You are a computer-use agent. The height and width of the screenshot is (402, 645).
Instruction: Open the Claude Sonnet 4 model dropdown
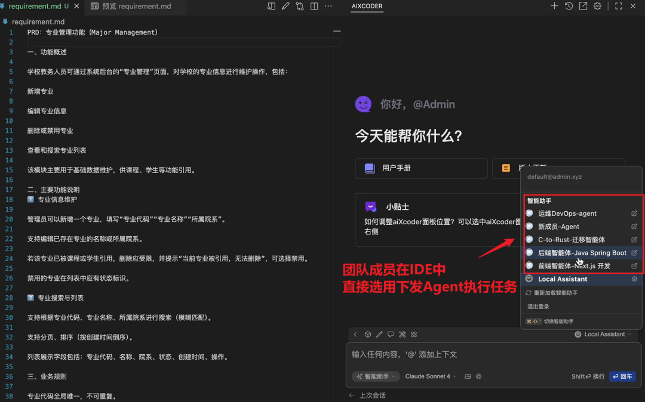(x=431, y=376)
